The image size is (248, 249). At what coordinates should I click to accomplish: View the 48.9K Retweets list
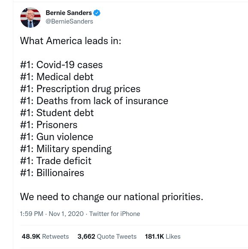pyautogui.click(x=45, y=237)
